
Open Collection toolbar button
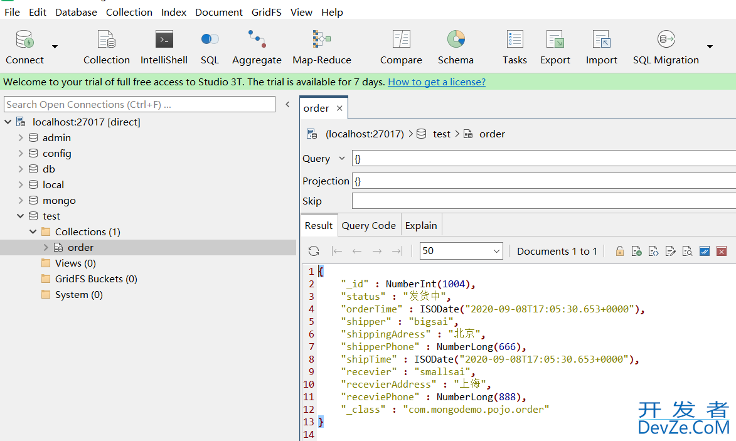tap(107, 47)
